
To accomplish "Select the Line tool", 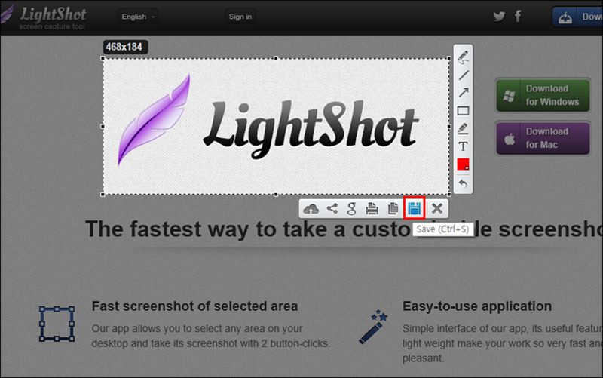I will [464, 75].
